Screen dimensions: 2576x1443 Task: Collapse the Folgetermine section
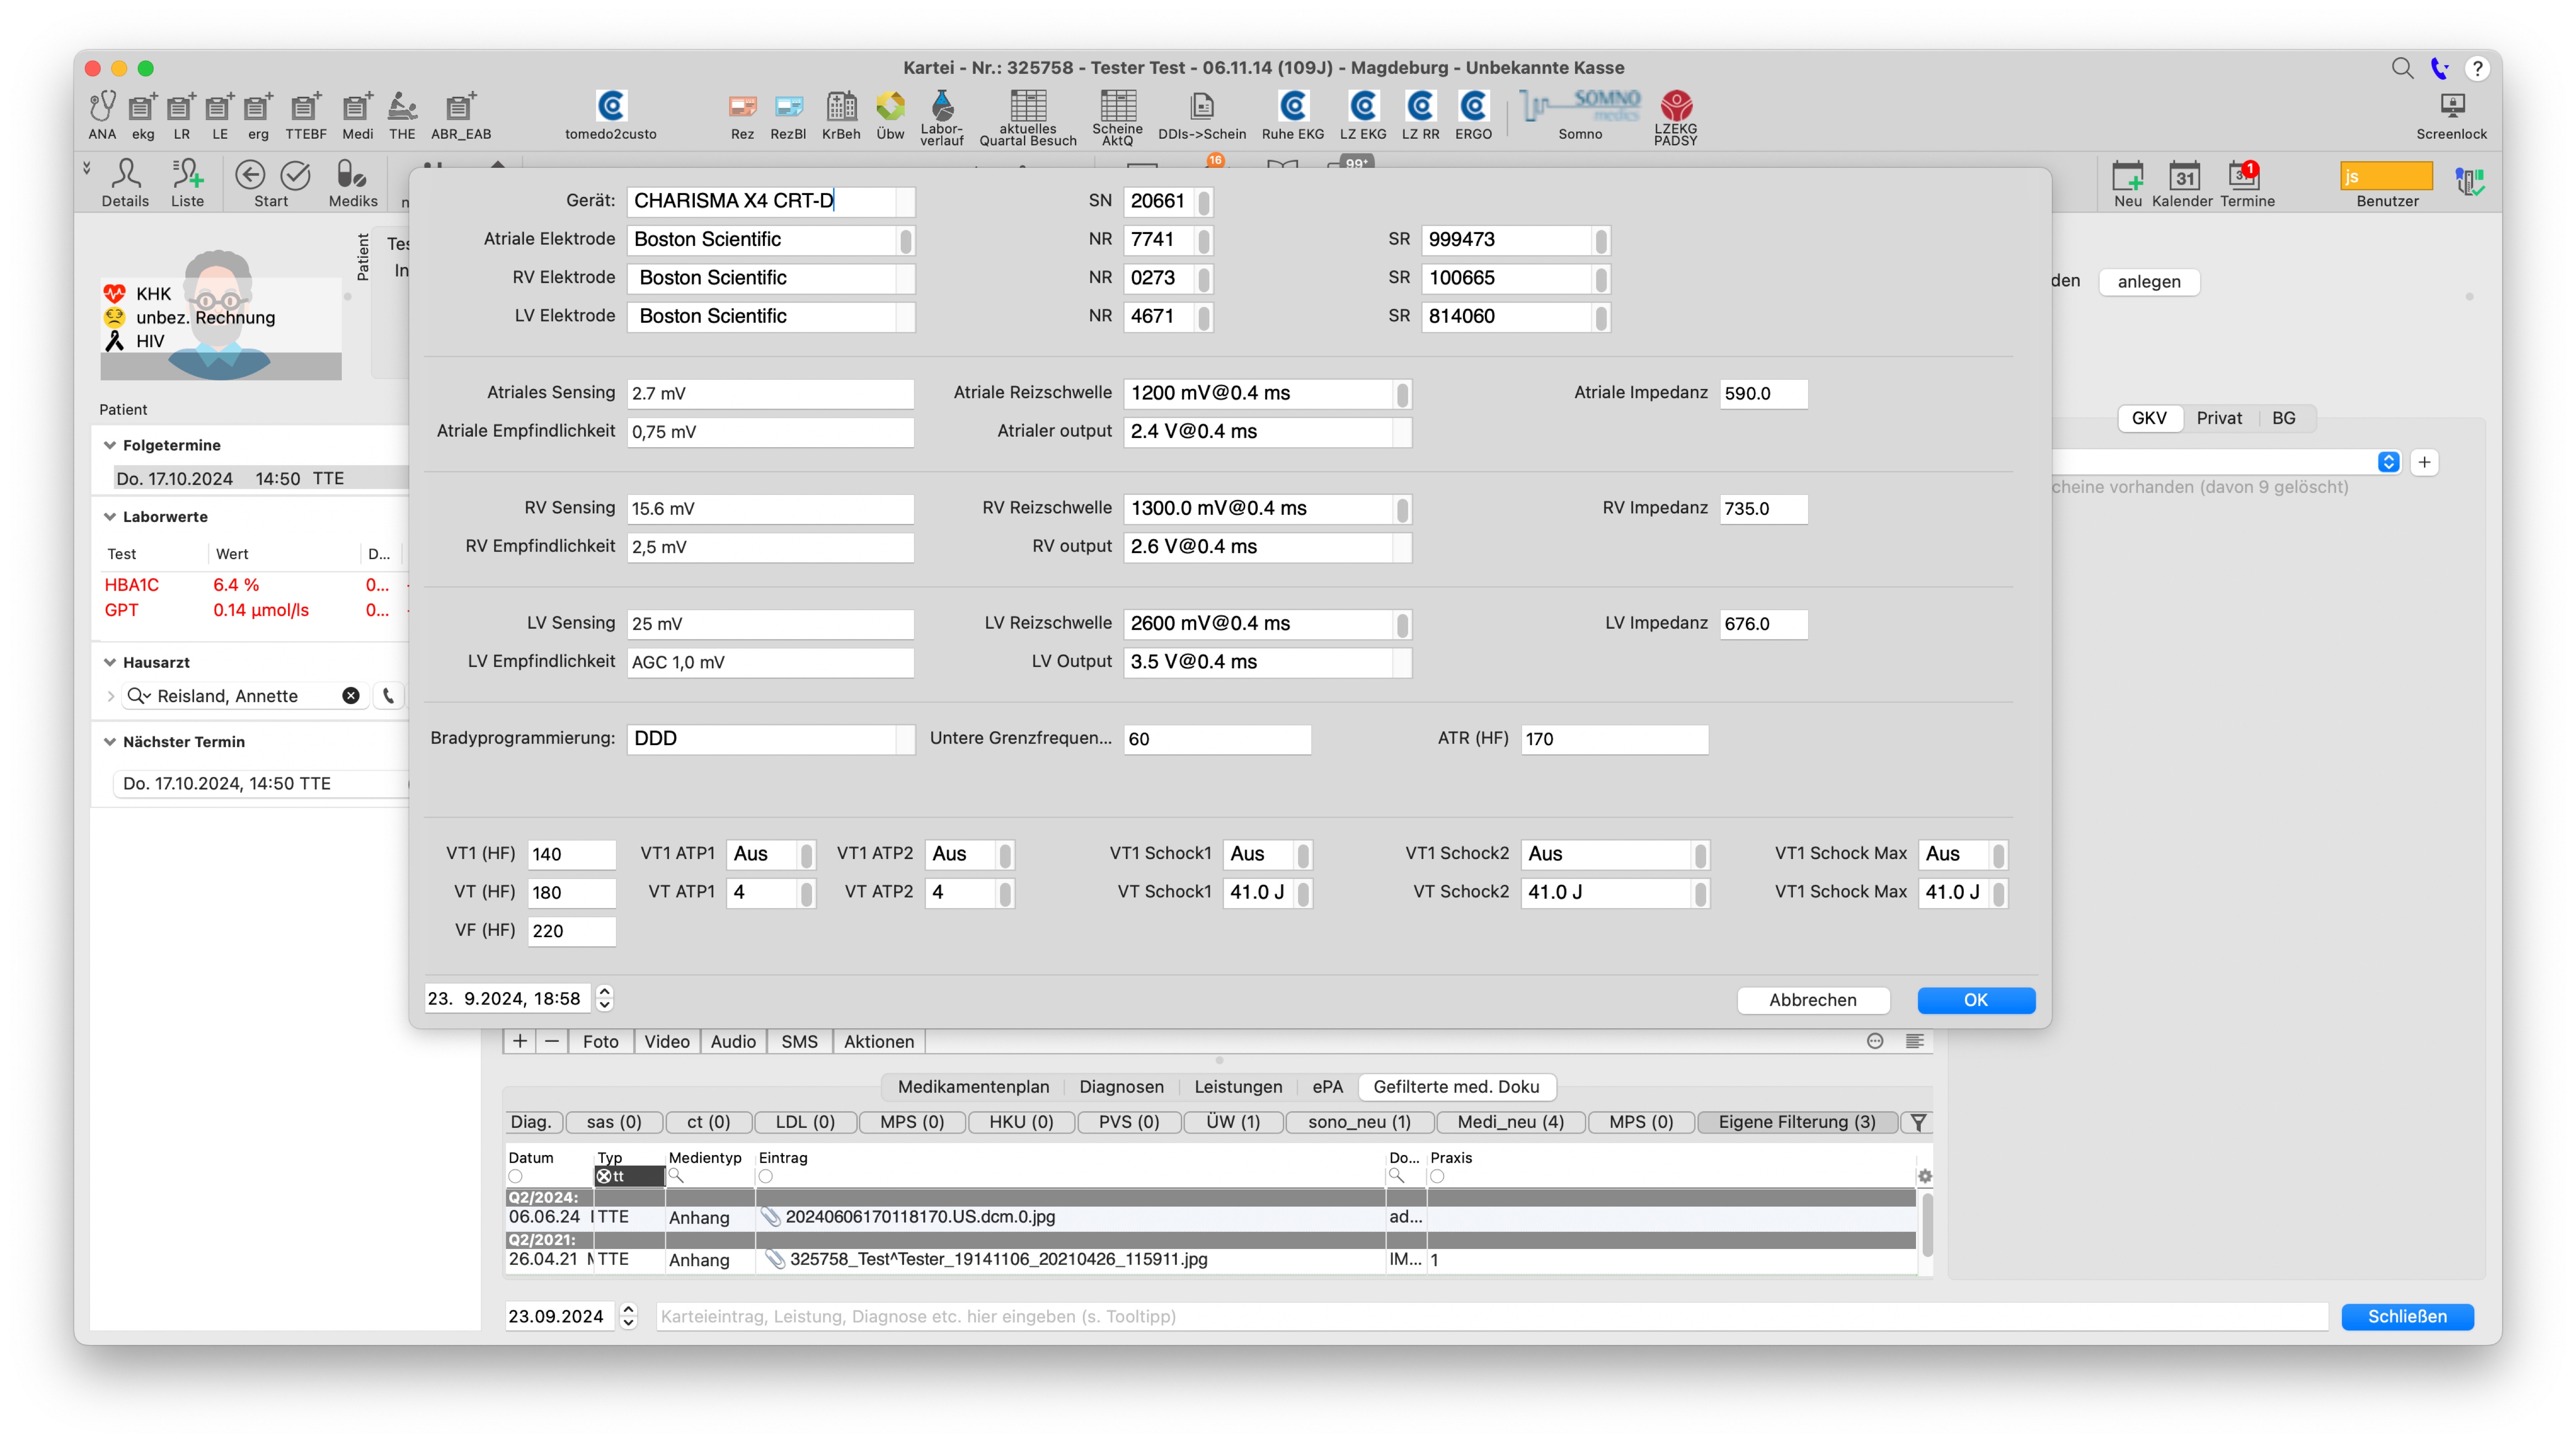(110, 445)
